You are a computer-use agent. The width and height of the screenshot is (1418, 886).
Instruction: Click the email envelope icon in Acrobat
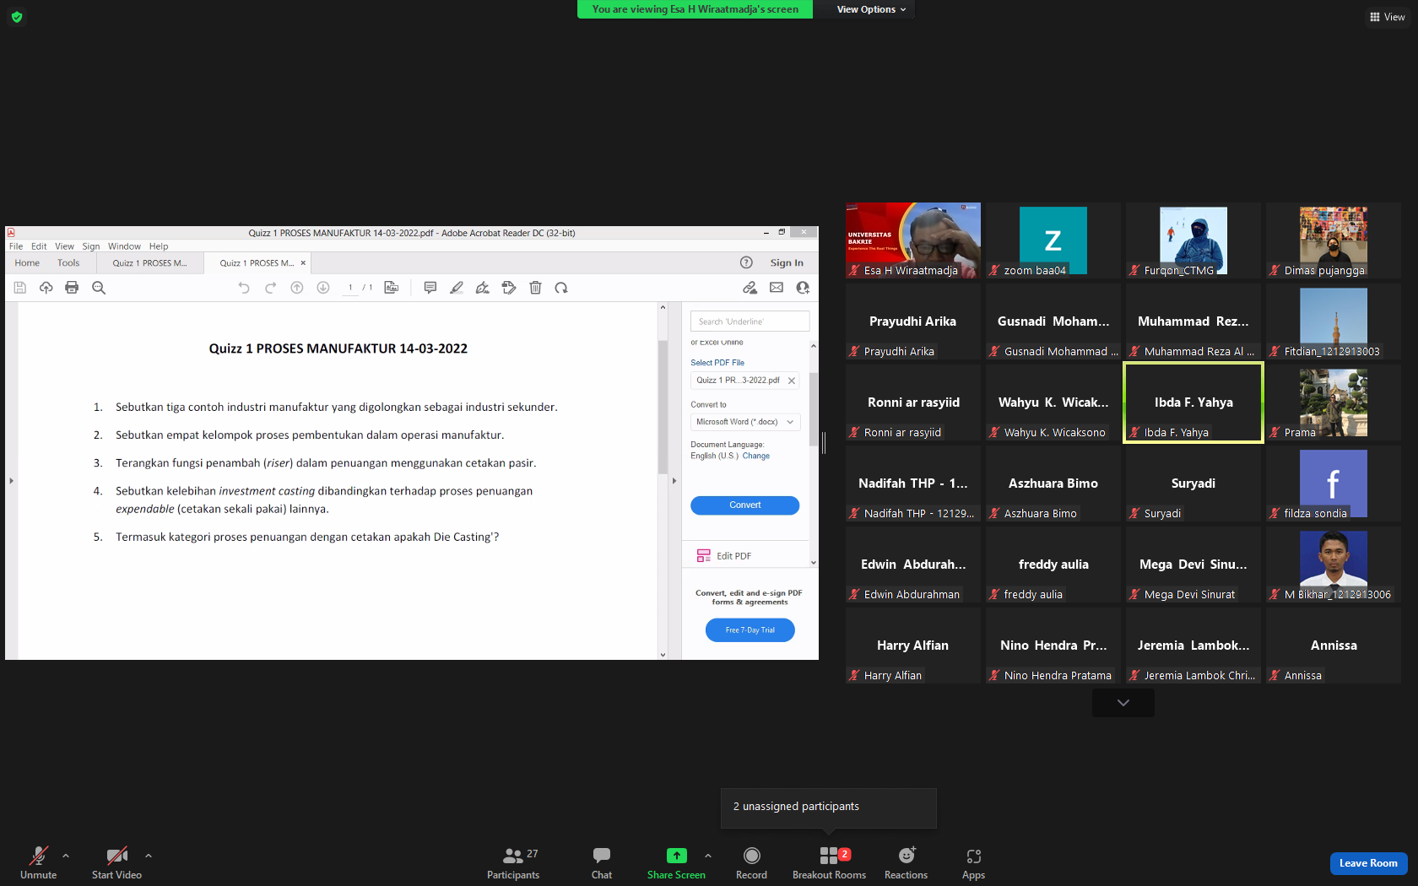click(777, 288)
